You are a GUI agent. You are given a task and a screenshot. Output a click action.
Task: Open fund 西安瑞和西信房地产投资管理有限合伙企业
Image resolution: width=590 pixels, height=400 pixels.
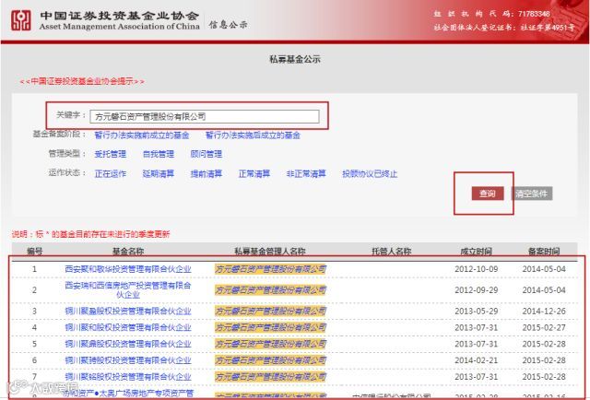128,289
